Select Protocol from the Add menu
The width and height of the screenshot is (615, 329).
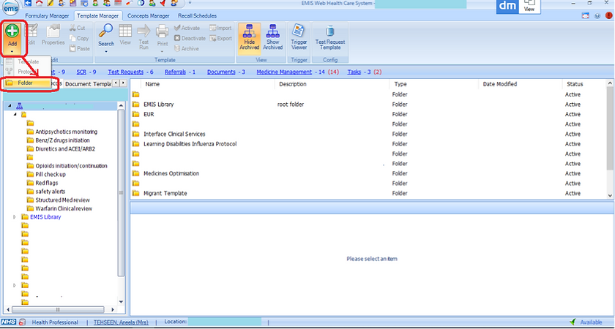click(27, 72)
